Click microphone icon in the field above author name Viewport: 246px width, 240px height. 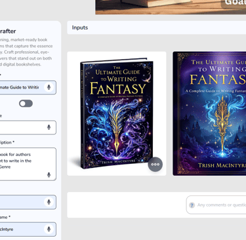49,202
